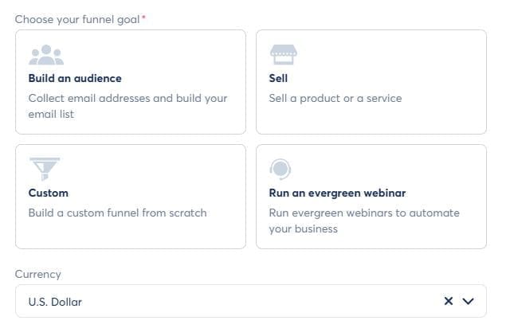Viewport: 510px width, 332px height.
Task: Click 'Sell a product or a service' description
Action: pyautogui.click(x=335, y=99)
